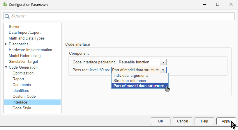238x130 pixels.
Task: Open the Simulation Target pane
Action: (x=23, y=62)
